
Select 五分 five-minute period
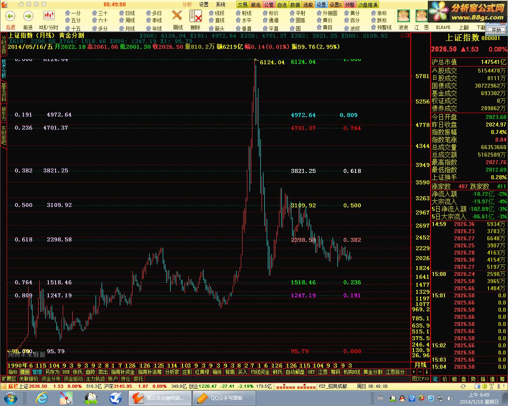pos(73,20)
